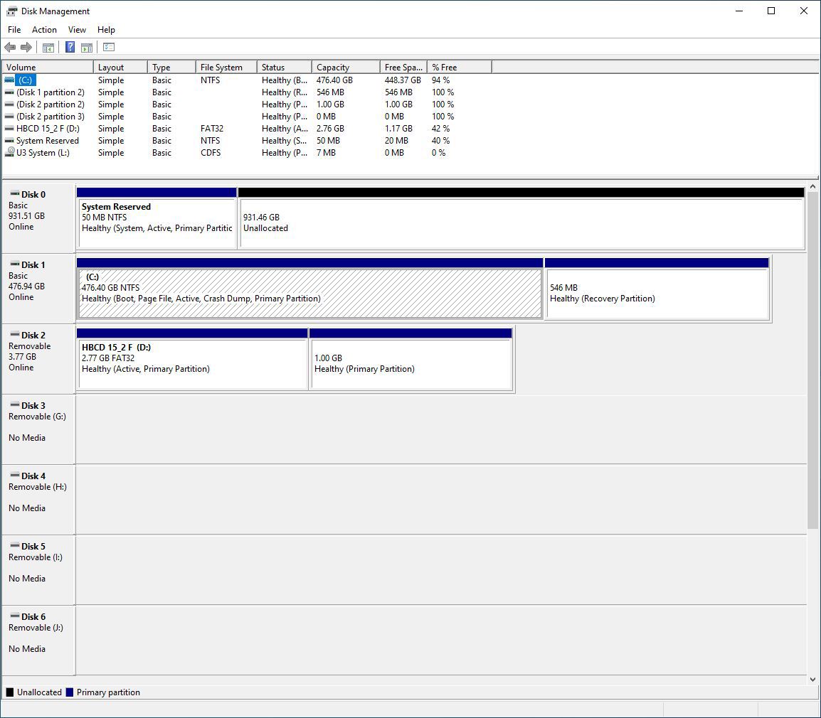Select the (C:) volume in the list
The image size is (821, 718).
pos(25,80)
